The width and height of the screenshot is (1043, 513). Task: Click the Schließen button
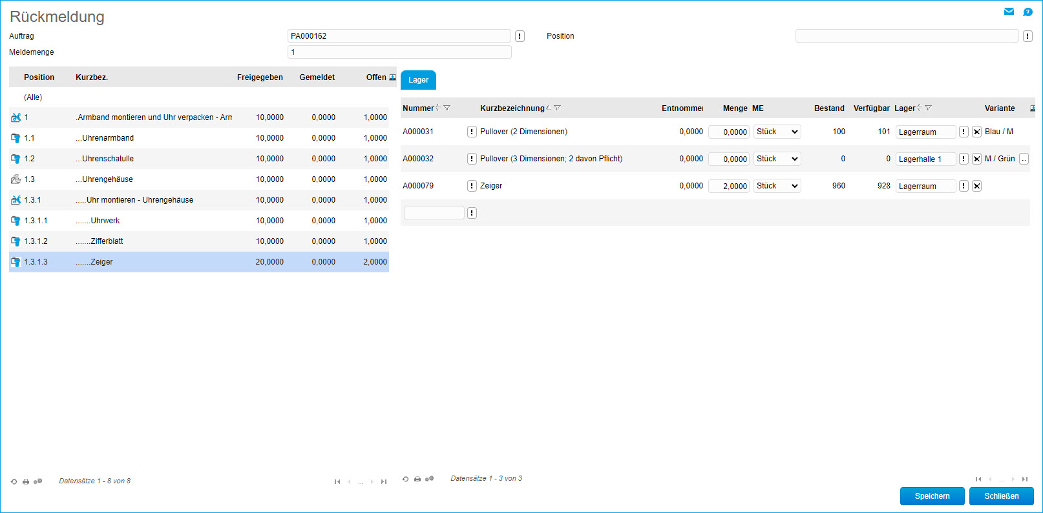pyautogui.click(x=1001, y=496)
